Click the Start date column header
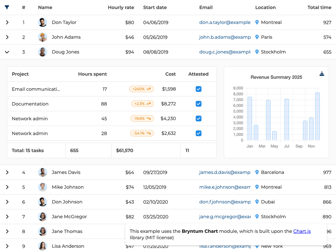 (155, 7)
